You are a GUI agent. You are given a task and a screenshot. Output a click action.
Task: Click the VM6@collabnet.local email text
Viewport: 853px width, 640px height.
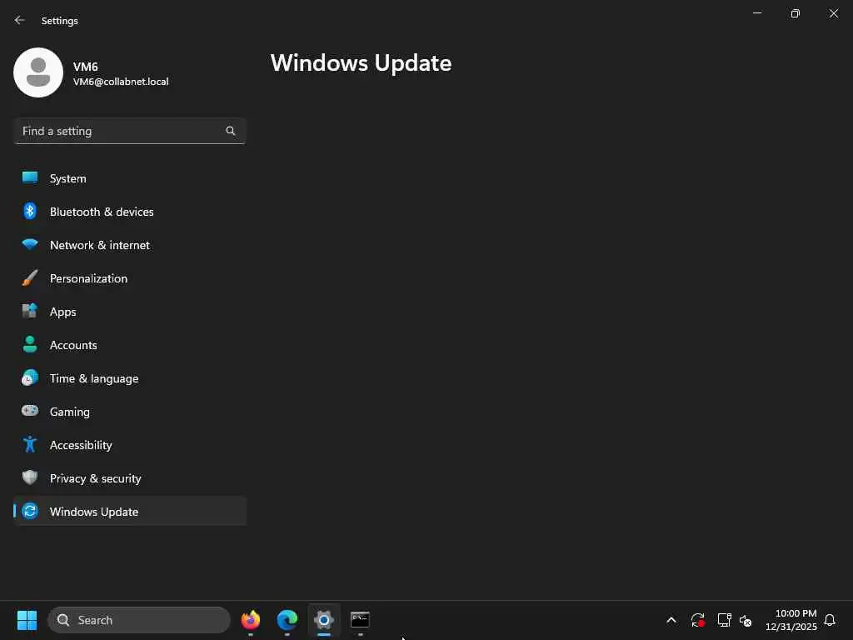click(x=121, y=82)
